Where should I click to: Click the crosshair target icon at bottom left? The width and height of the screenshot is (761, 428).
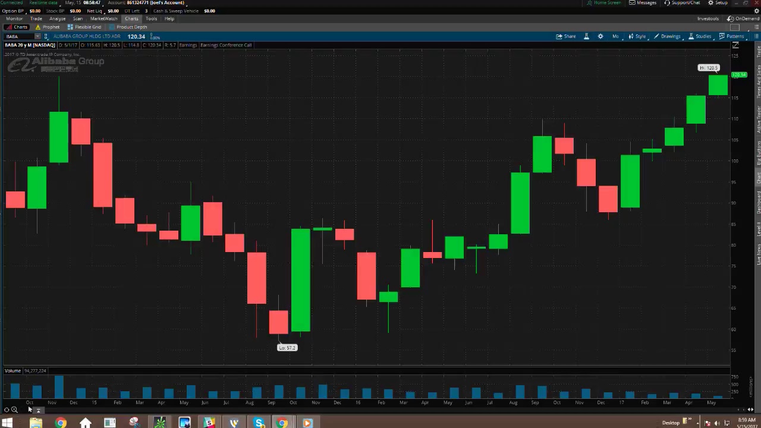click(7, 410)
